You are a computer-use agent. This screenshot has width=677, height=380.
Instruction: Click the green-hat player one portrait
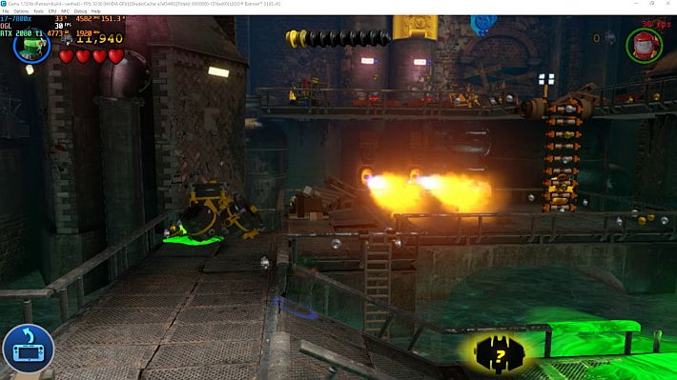click(31, 47)
